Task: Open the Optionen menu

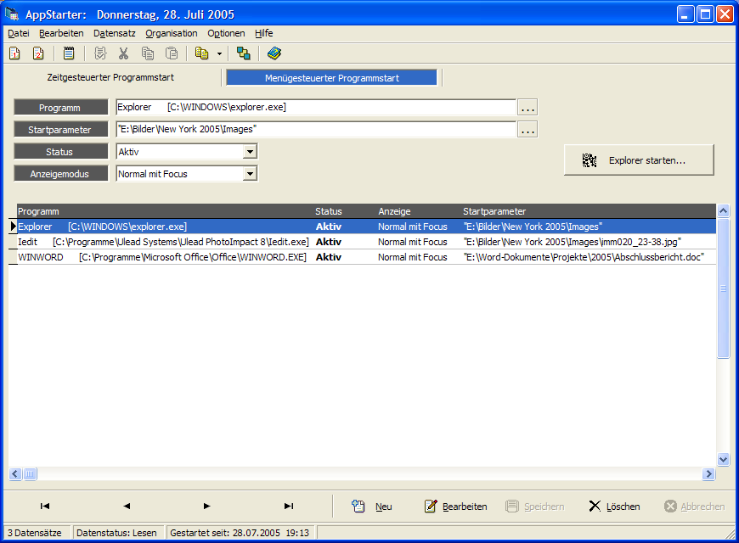Action: pos(226,33)
